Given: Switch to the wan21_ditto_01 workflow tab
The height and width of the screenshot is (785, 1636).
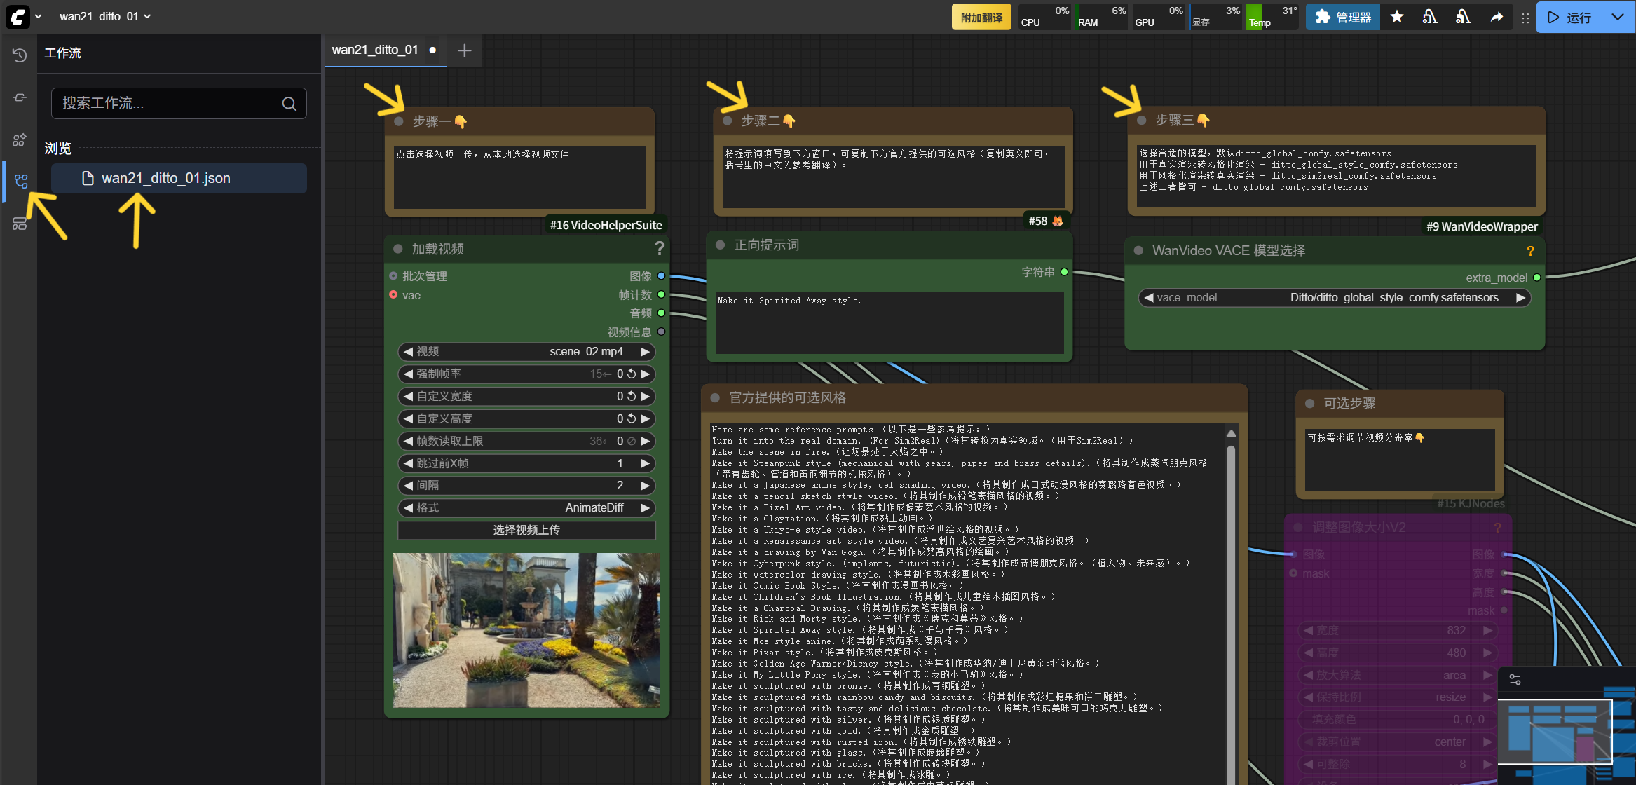Looking at the screenshot, I should [x=375, y=50].
